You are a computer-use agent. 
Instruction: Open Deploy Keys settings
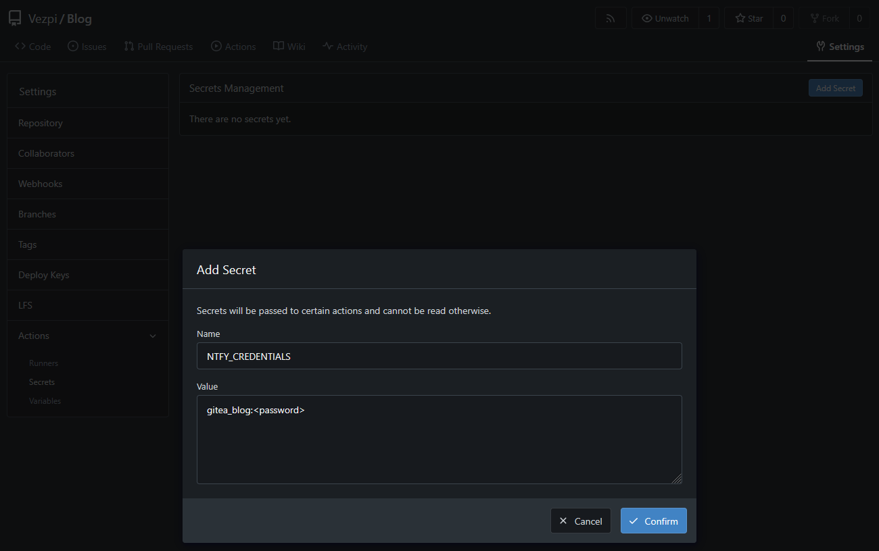(x=44, y=275)
